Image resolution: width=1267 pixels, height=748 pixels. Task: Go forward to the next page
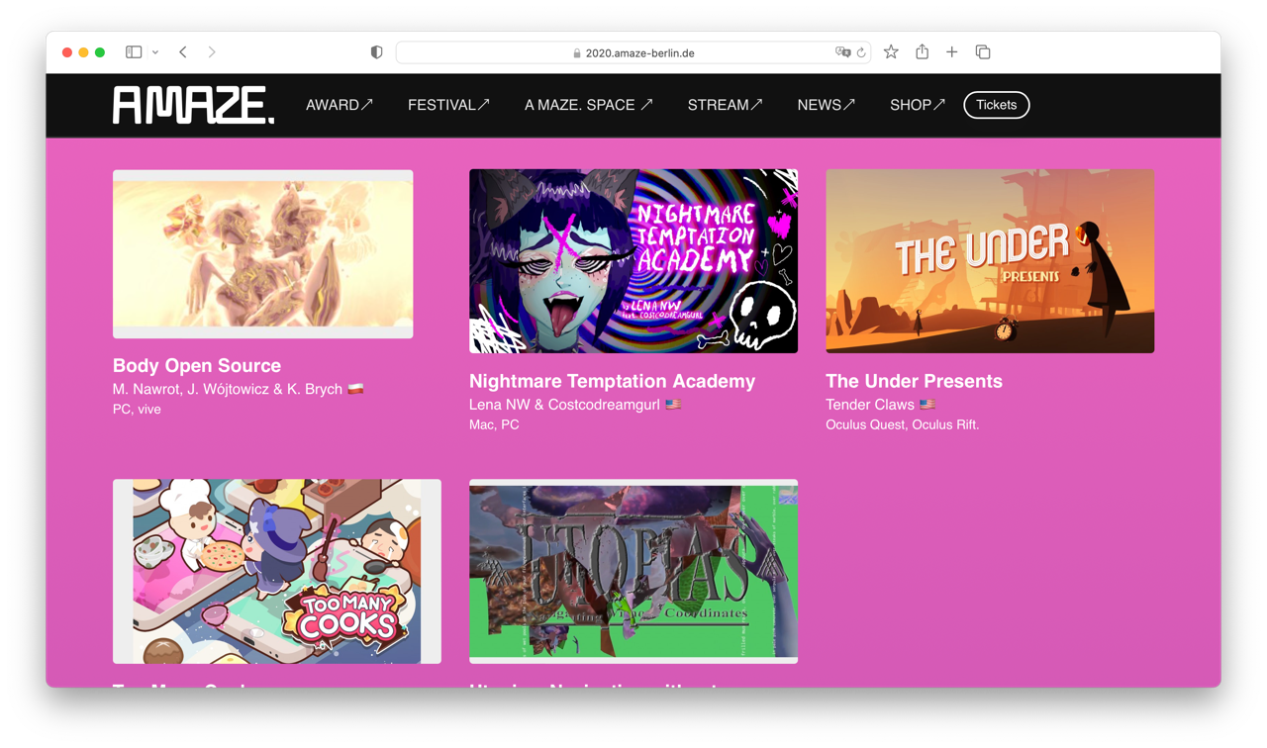click(x=212, y=52)
